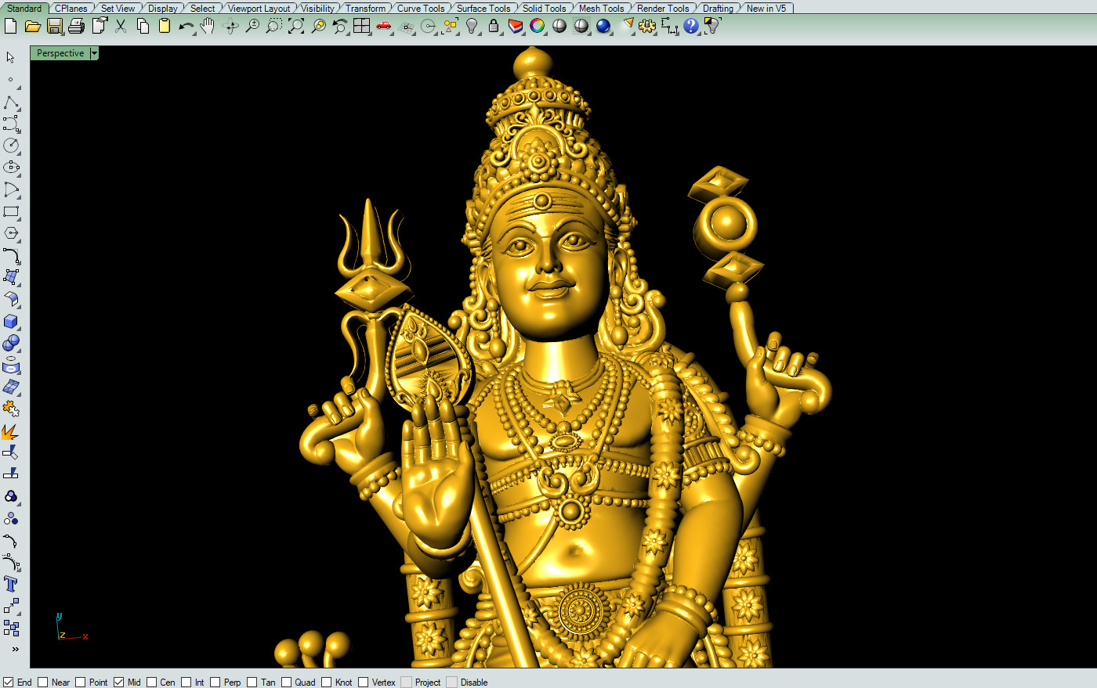
Task: Click the Print icon
Action: [x=76, y=26]
